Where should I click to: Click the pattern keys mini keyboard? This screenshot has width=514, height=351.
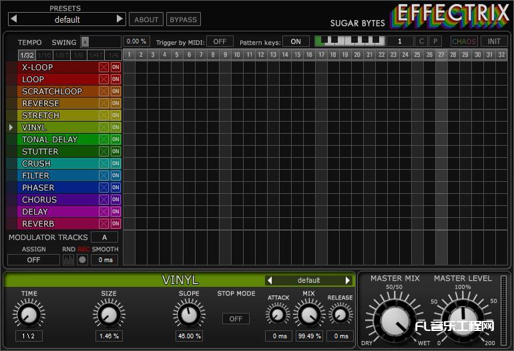[349, 41]
